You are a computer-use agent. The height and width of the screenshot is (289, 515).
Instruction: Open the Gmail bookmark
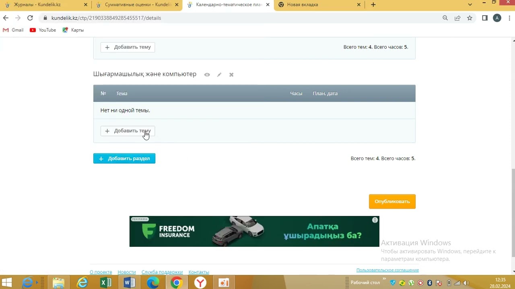point(13,30)
